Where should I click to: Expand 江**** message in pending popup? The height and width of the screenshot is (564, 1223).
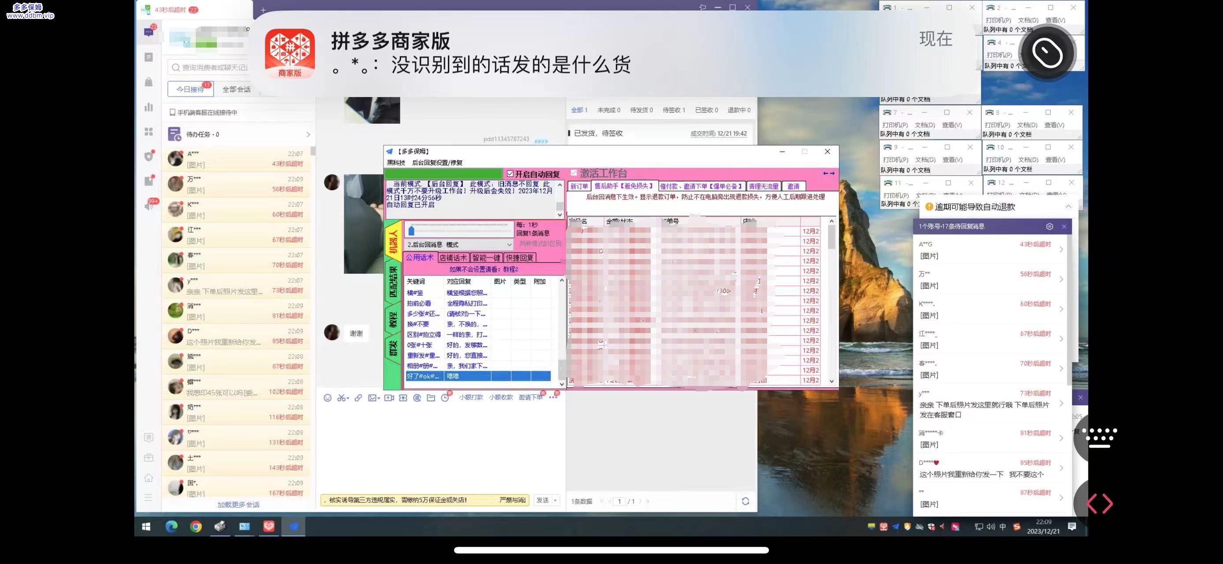coord(1062,339)
